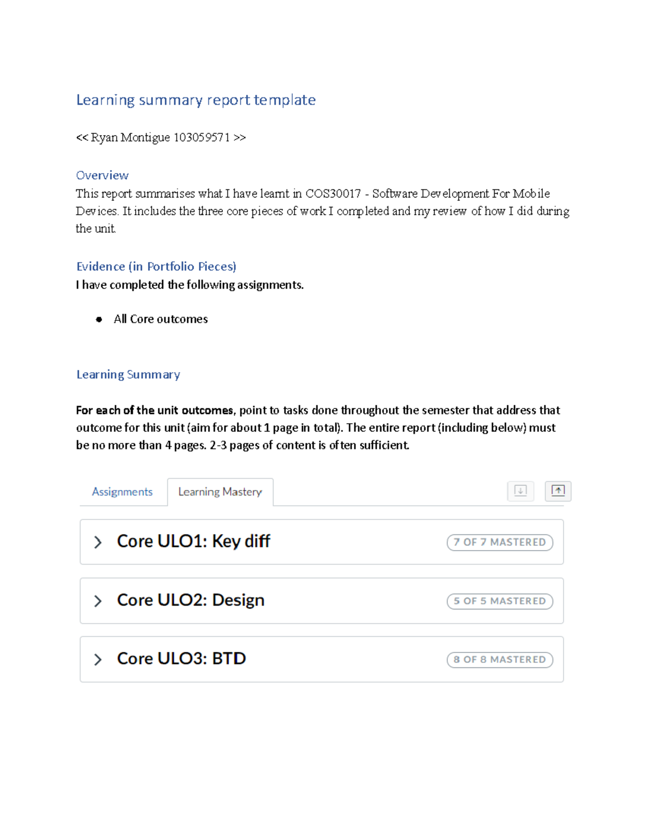646x836 pixels.
Task: Click the COS30017 overview paragraph text
Action: [322, 211]
